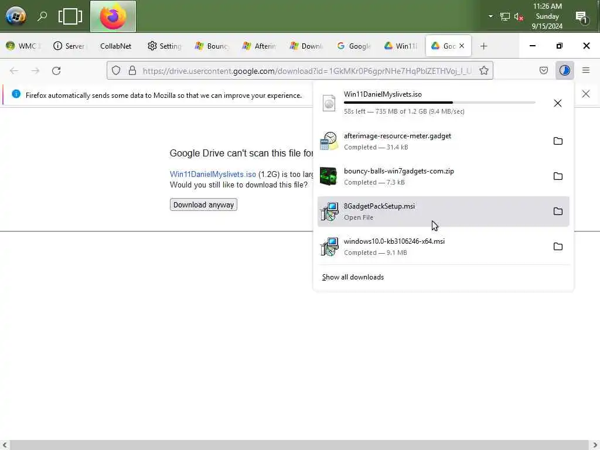The height and width of the screenshot is (450, 600).
Task: Show windows10.0-kb3106246-x64.msi in folder
Action: pyautogui.click(x=558, y=247)
